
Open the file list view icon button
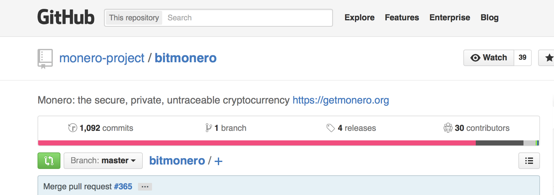(529, 161)
